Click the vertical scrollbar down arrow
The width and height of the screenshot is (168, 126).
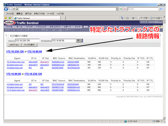(x=164, y=118)
